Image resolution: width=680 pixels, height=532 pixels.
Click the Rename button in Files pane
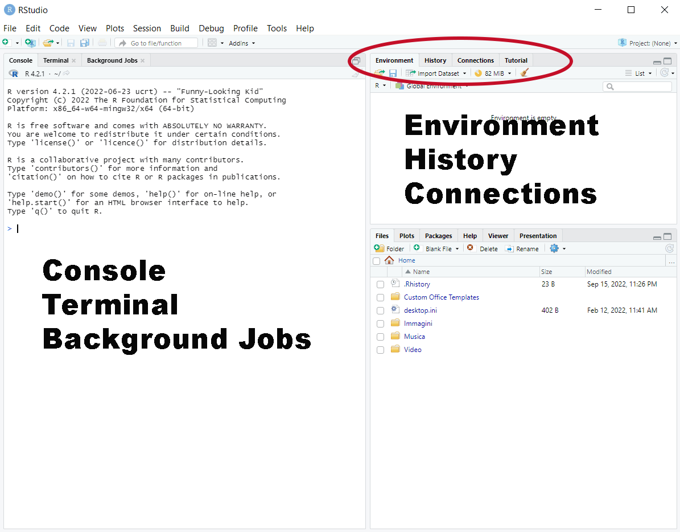[x=522, y=249]
